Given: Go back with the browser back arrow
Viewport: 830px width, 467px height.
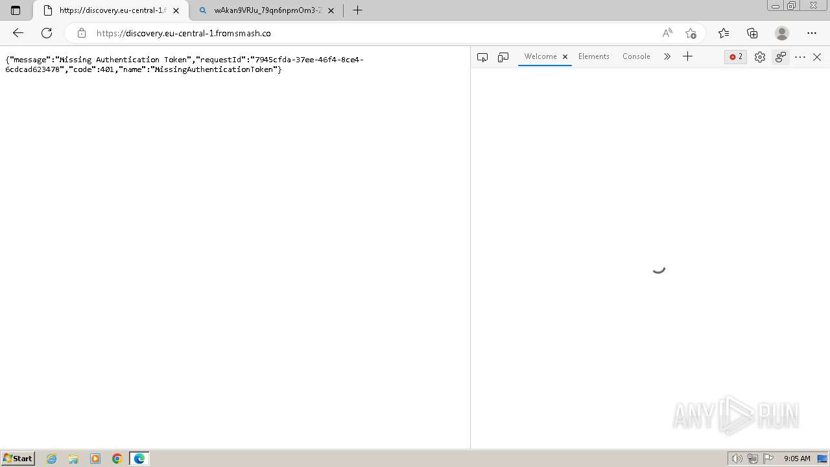Looking at the screenshot, I should point(18,33).
